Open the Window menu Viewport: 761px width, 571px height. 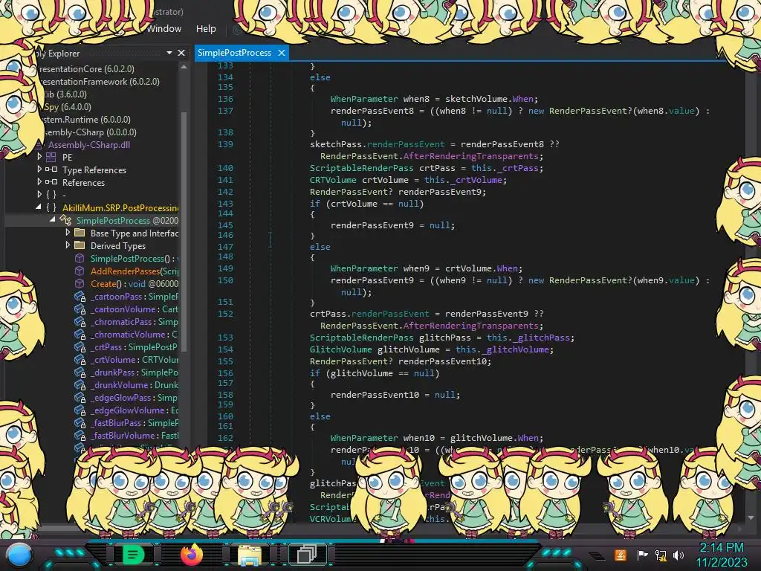tap(164, 29)
